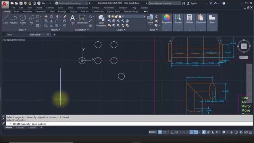Click the Help question mark icon
The width and height of the screenshot is (254, 143).
click(x=224, y=3)
